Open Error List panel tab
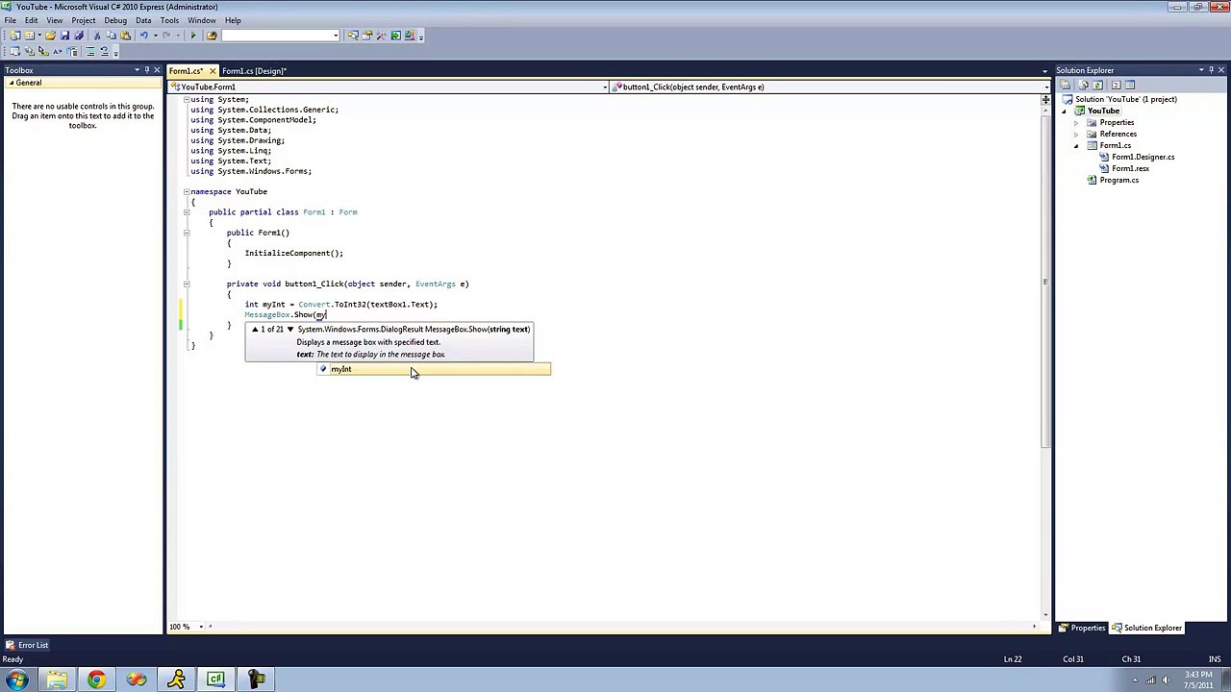 point(26,645)
